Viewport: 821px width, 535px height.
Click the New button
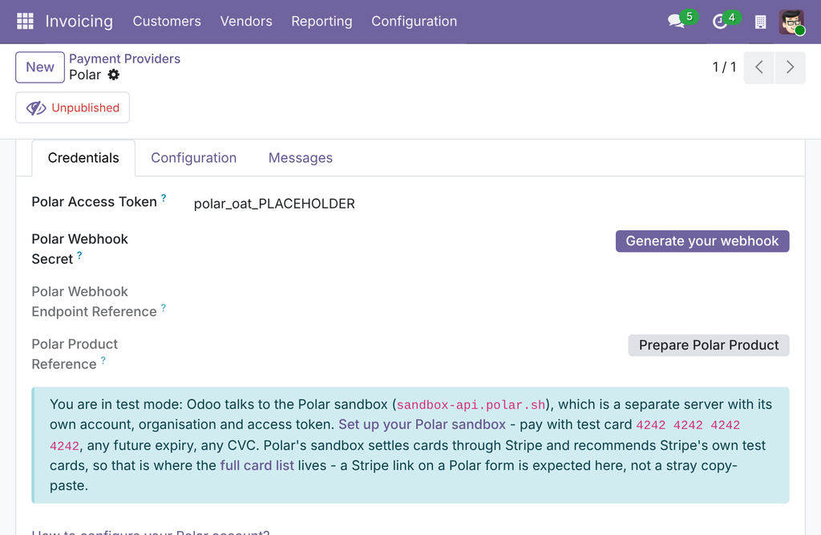(40, 67)
